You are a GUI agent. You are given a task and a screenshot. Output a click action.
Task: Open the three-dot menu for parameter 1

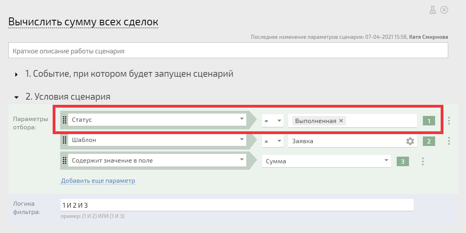449,121
